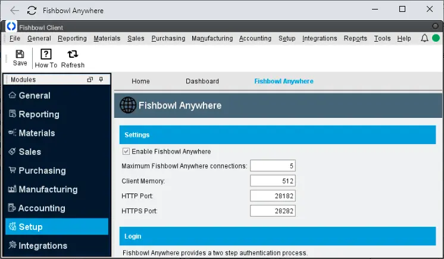The height and width of the screenshot is (259, 444).
Task: Click the 'Modules' panel title
Action: pos(23,80)
